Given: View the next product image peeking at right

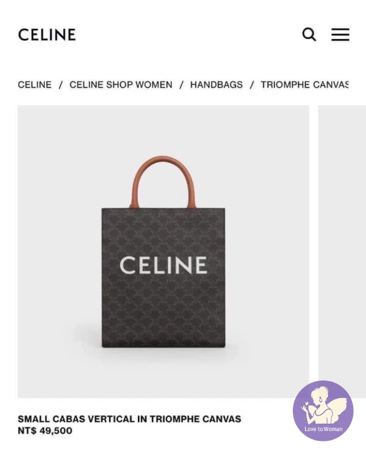Looking at the screenshot, I should click(342, 242).
